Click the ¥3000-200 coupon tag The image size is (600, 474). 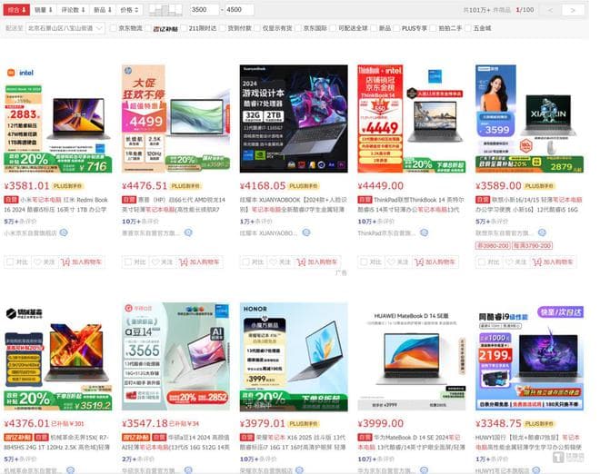[493, 245]
